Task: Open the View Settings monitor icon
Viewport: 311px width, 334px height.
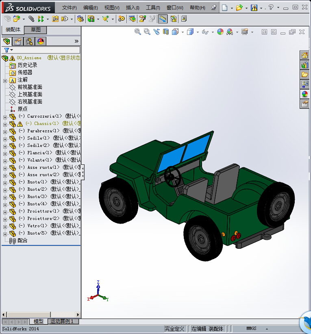Action: coord(245,32)
